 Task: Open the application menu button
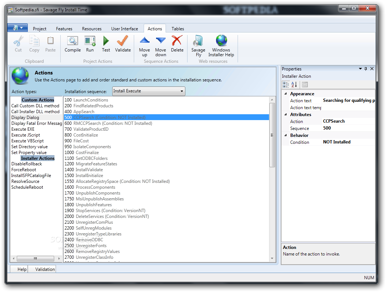18,28
